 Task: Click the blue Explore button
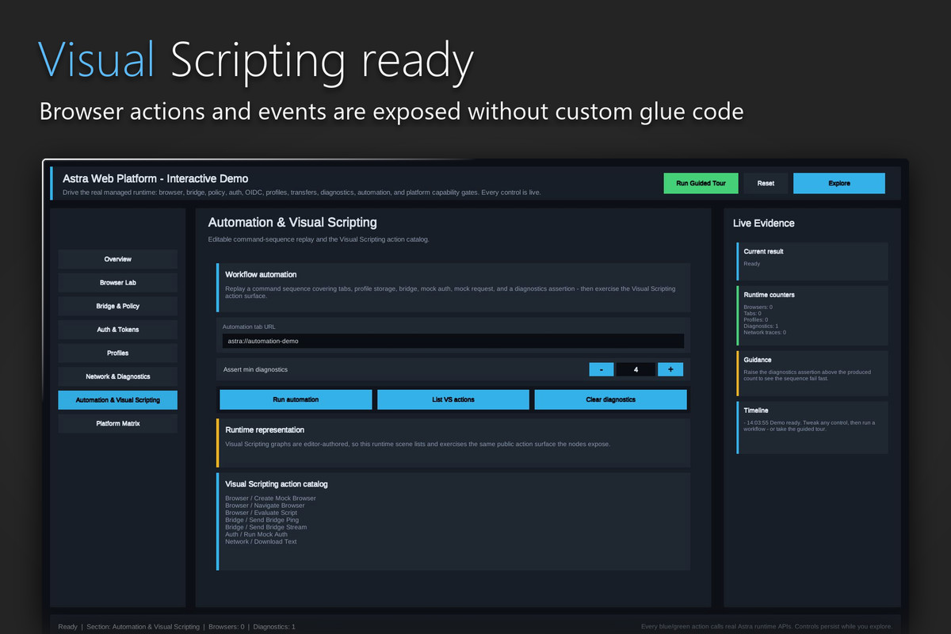tap(839, 183)
